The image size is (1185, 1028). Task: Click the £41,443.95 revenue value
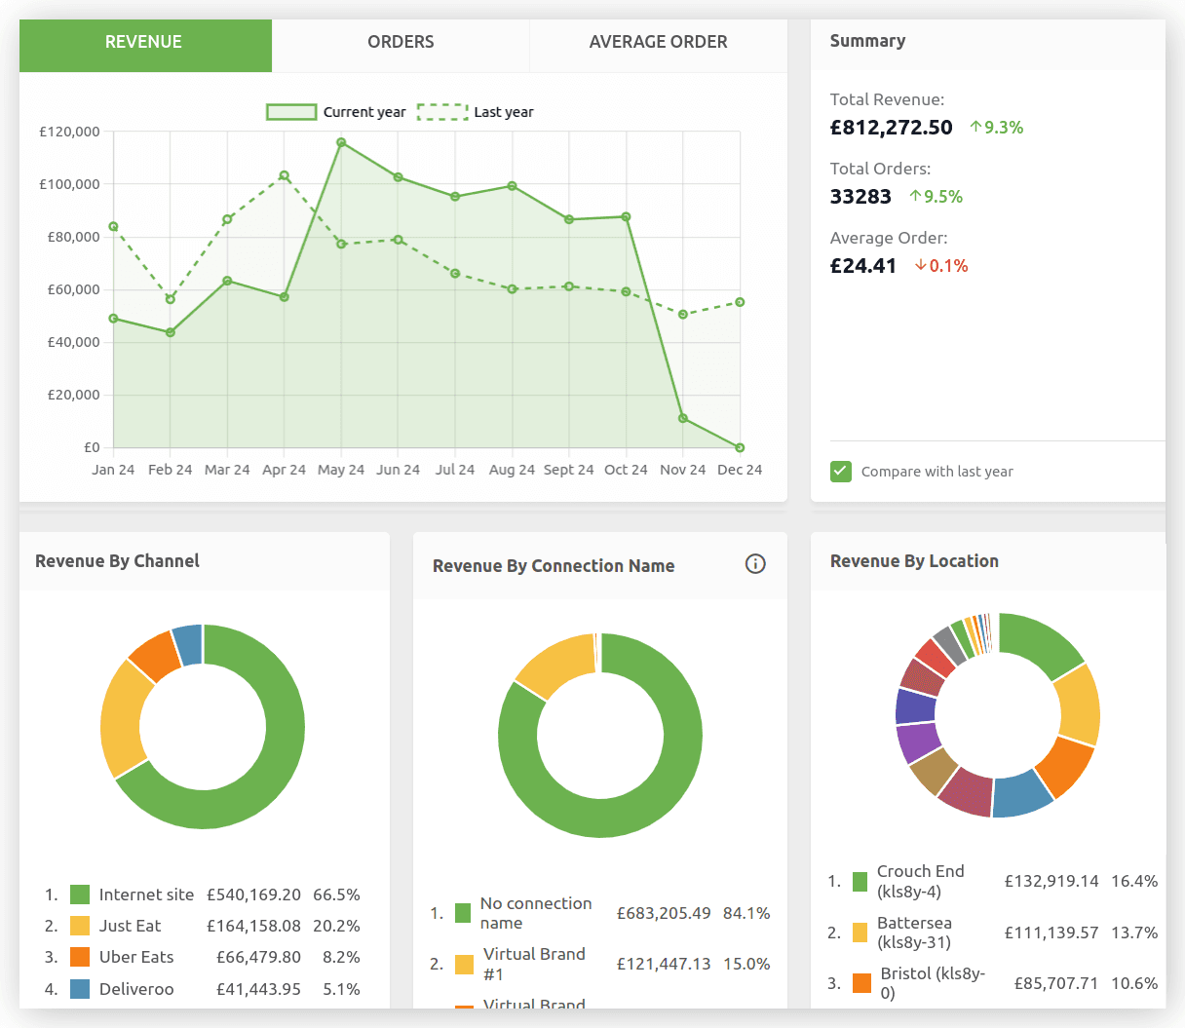(x=258, y=989)
